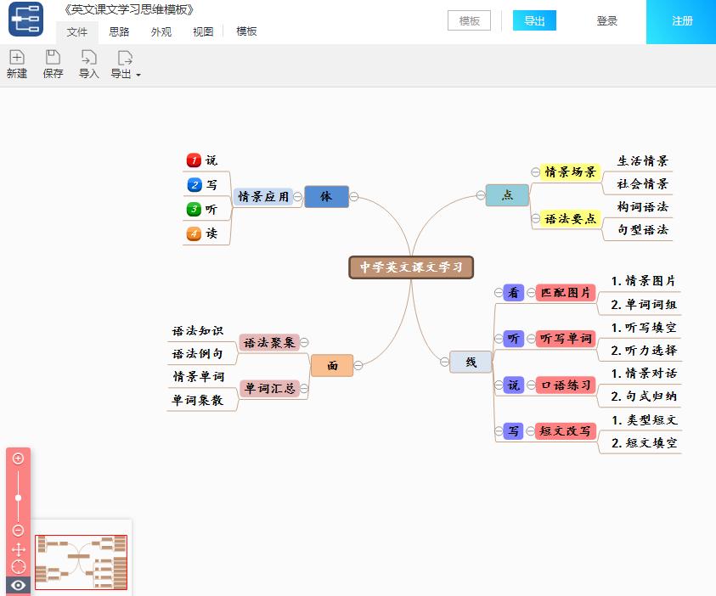
Task: Hide the minimap with the eye toggle
Action: 19,585
